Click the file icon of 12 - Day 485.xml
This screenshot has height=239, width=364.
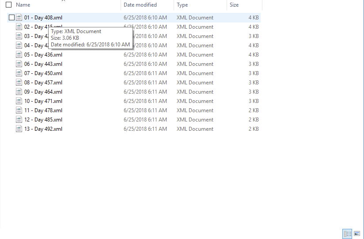pos(19,120)
